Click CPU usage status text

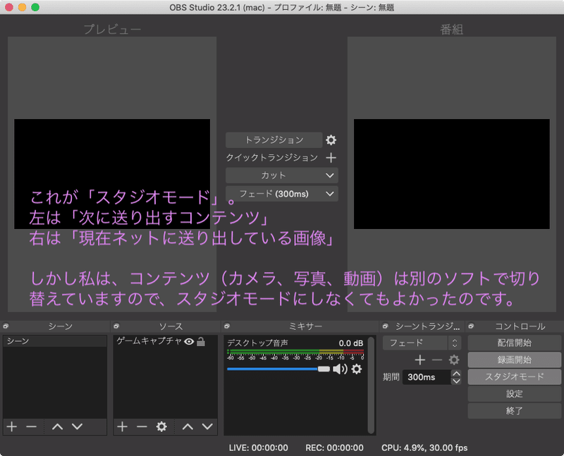pos(424,448)
